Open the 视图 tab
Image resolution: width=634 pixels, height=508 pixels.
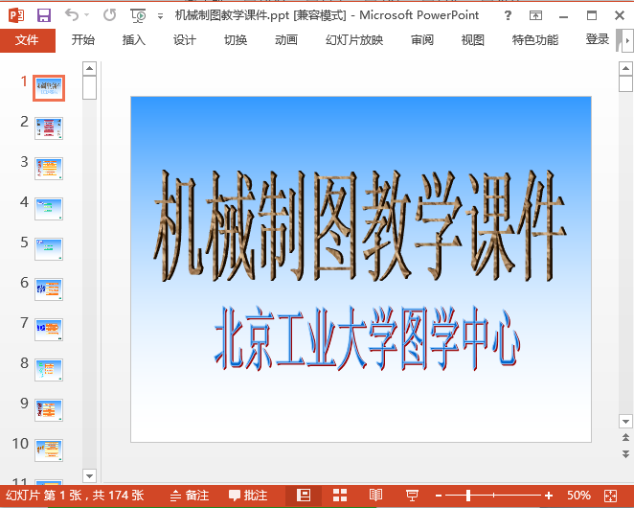[x=473, y=40]
